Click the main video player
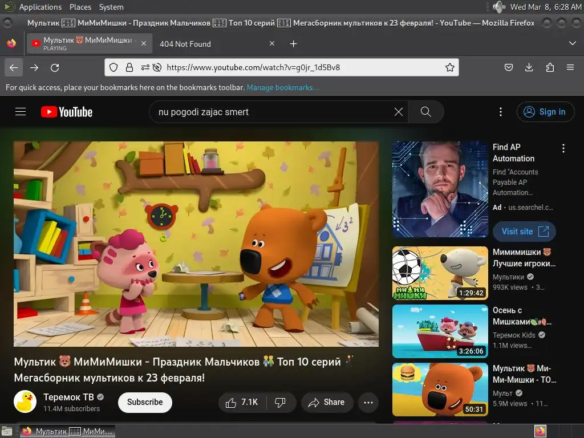The image size is (584, 438). (x=196, y=244)
